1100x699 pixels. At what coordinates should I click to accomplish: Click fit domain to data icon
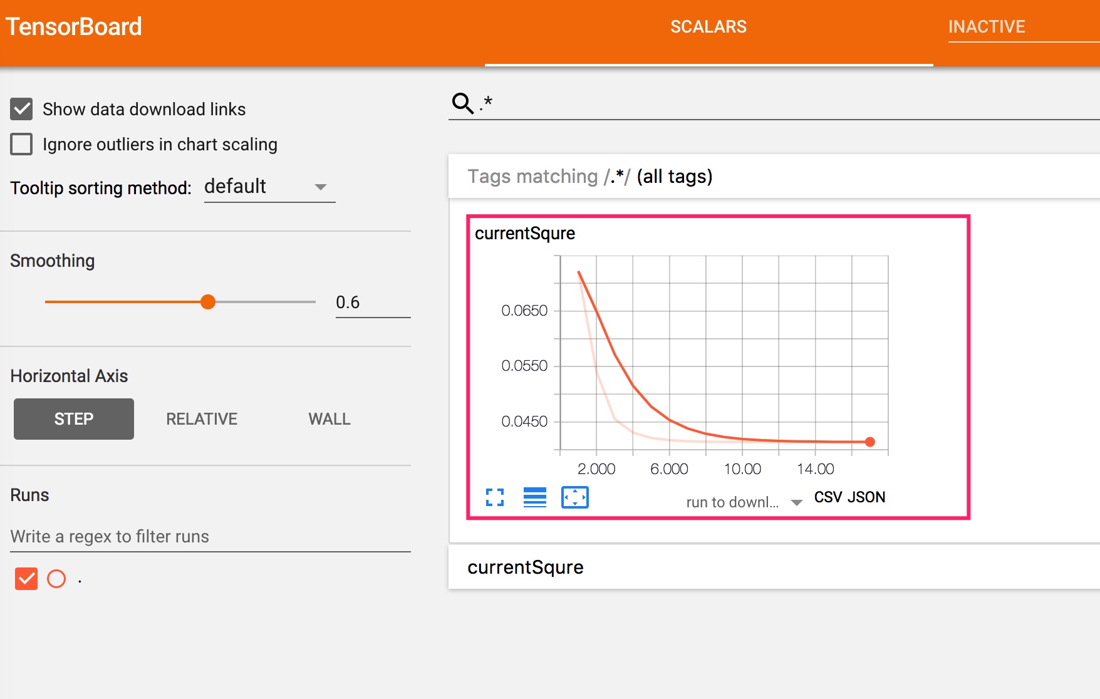click(x=575, y=497)
